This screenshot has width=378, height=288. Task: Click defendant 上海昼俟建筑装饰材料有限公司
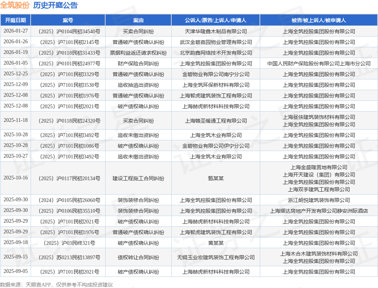point(319,117)
